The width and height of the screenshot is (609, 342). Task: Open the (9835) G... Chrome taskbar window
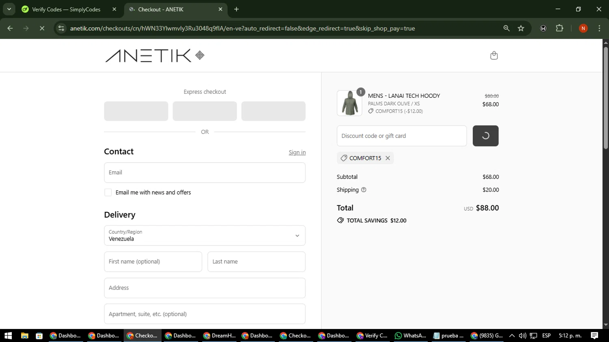click(x=487, y=336)
